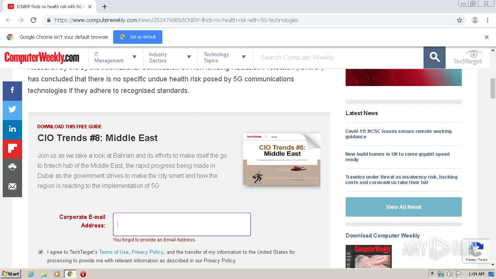The image size is (496, 279).
Task: Close the ICNIRP browser tab
Action: [x=90, y=7]
